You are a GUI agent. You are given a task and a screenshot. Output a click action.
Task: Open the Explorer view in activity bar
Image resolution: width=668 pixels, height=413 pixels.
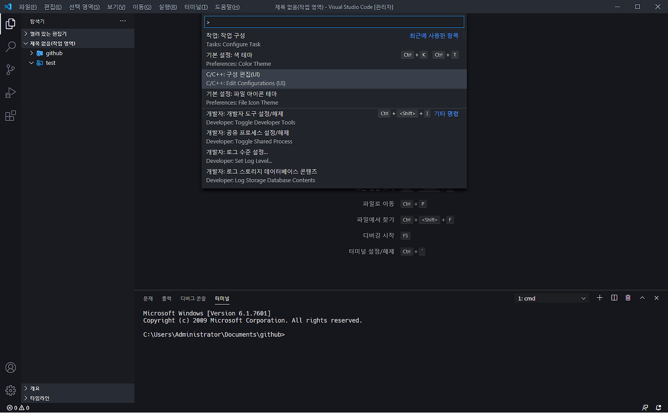10,23
